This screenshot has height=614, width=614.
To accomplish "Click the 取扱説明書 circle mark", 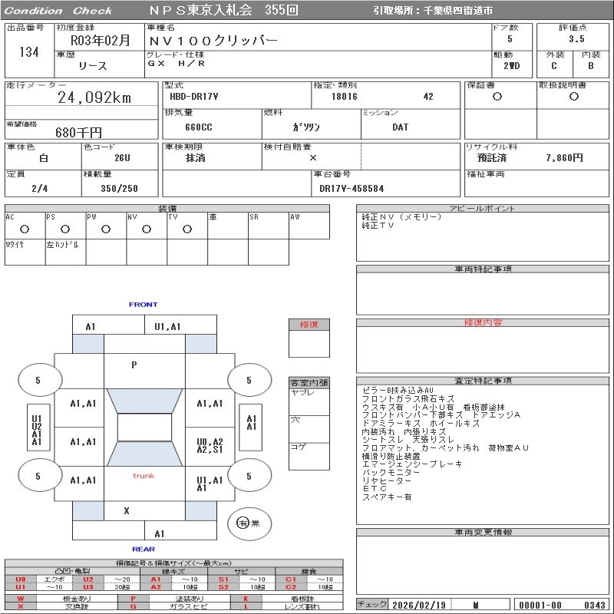I will [574, 97].
